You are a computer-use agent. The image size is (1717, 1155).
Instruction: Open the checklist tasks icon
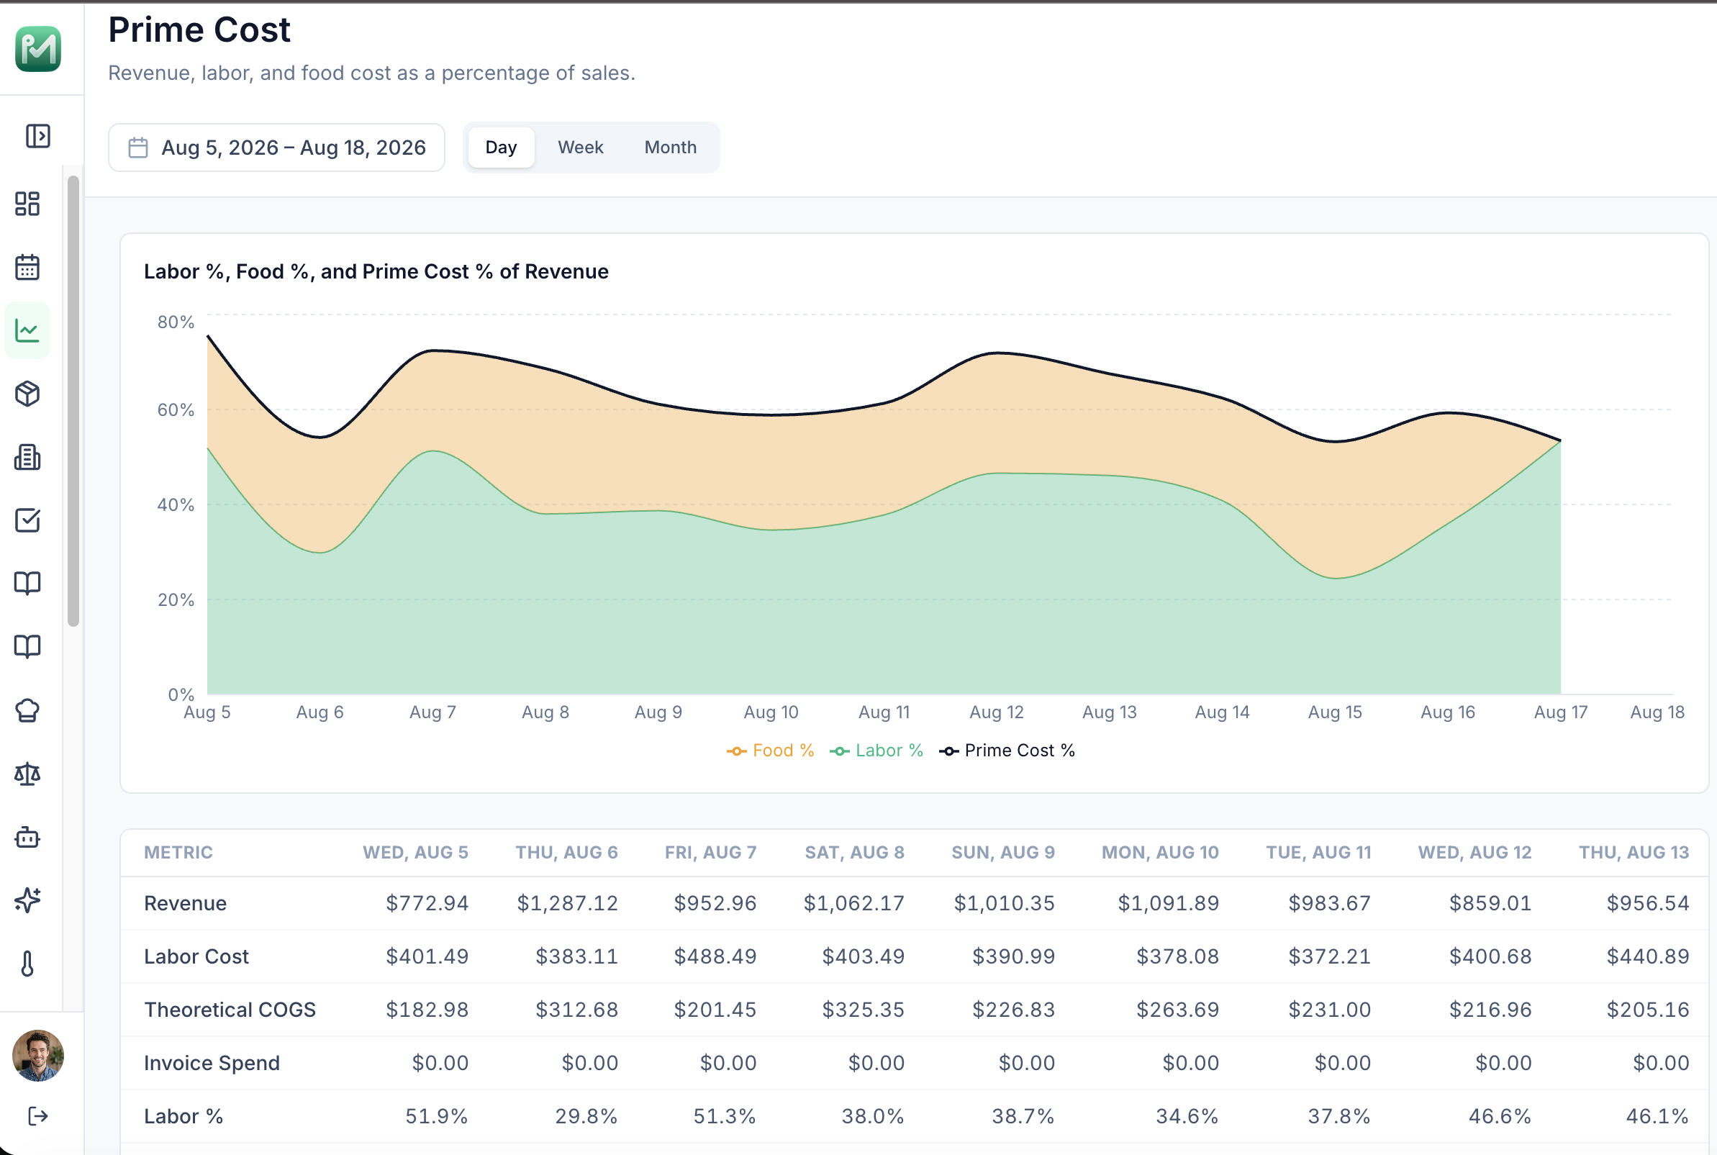pos(27,521)
